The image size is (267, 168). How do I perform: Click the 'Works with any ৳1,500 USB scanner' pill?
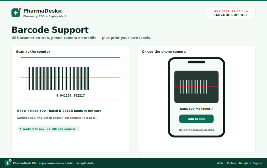48,129
